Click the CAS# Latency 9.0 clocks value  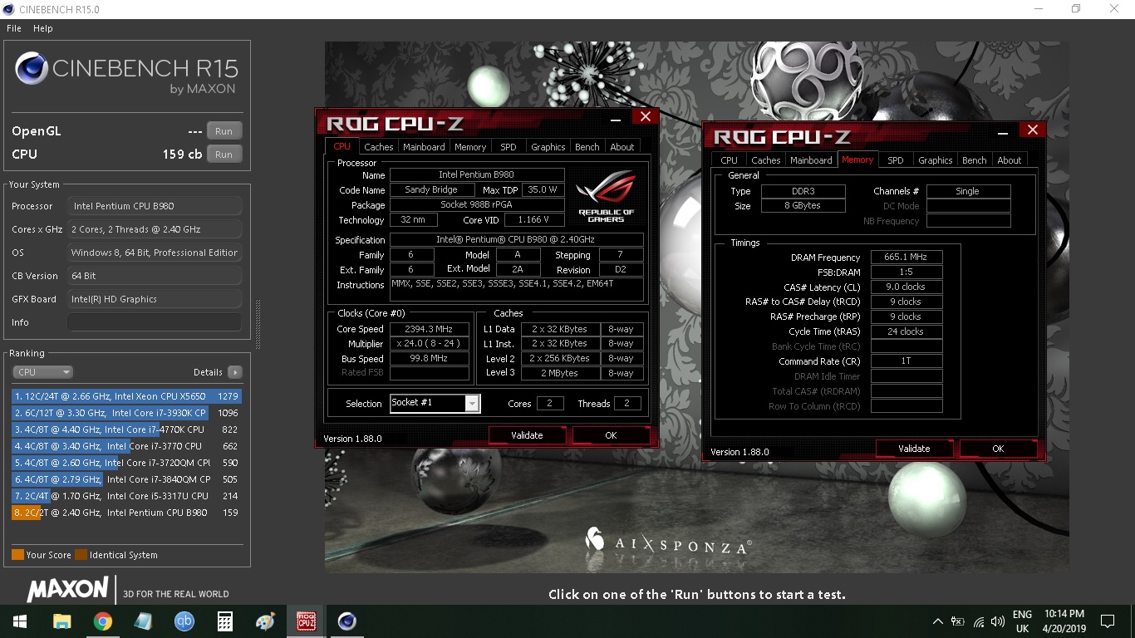coord(907,287)
